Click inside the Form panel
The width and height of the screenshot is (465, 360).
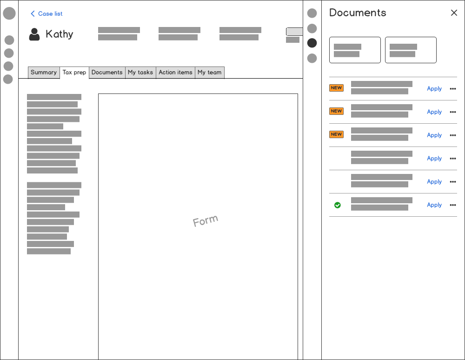(198, 227)
